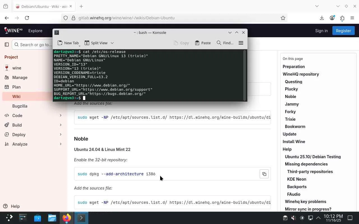Jump to Jammy in page contents
This screenshot has width=359, height=224.
[x=292, y=104]
